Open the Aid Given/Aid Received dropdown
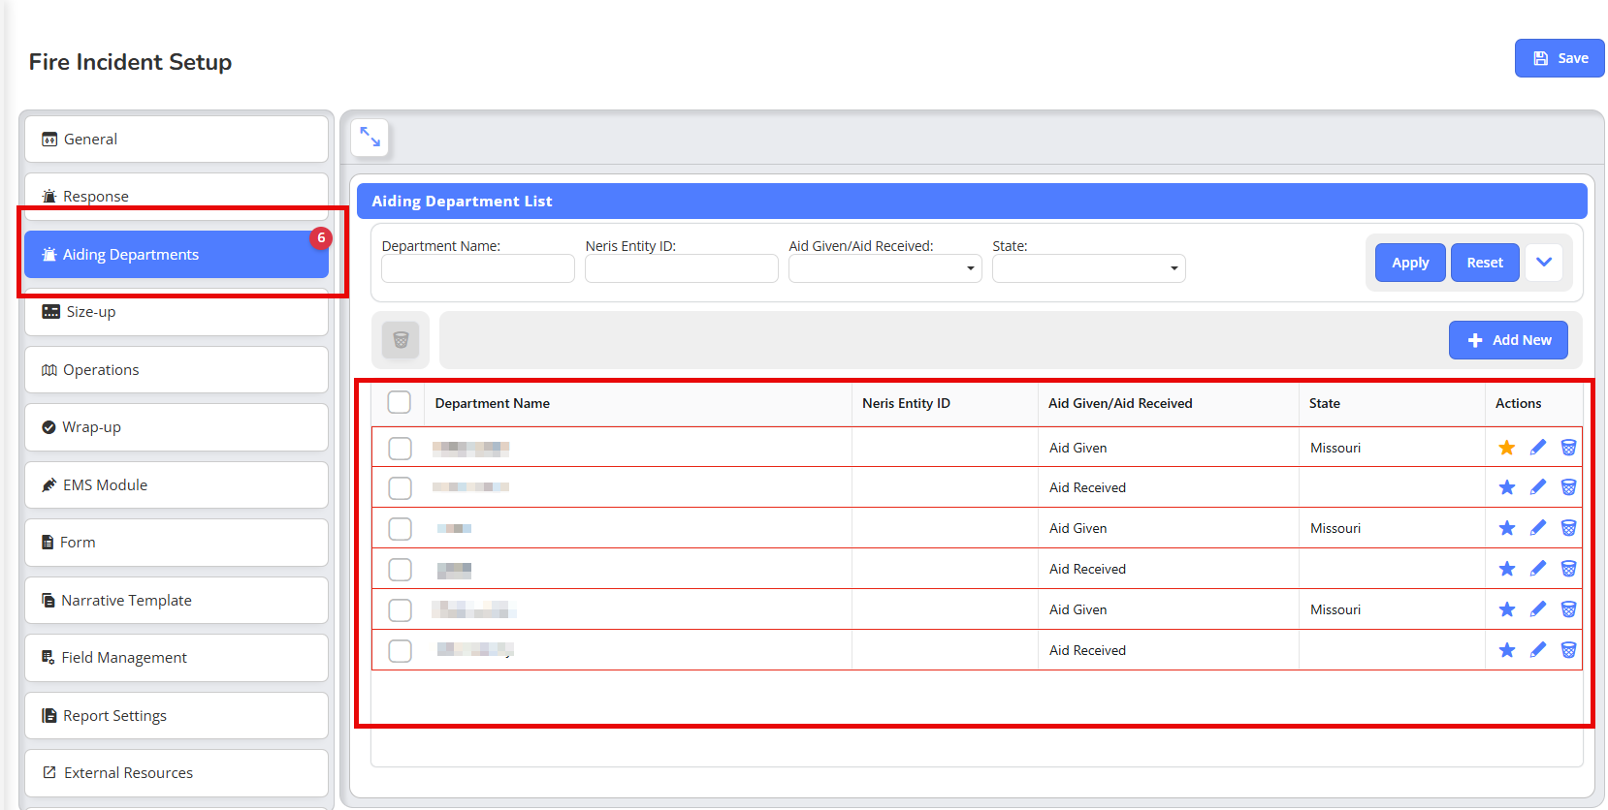Screen dimensions: 1608x810 tap(884, 268)
